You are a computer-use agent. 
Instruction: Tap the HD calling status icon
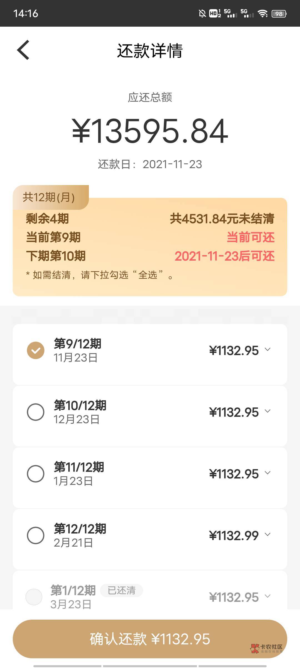[x=215, y=13]
